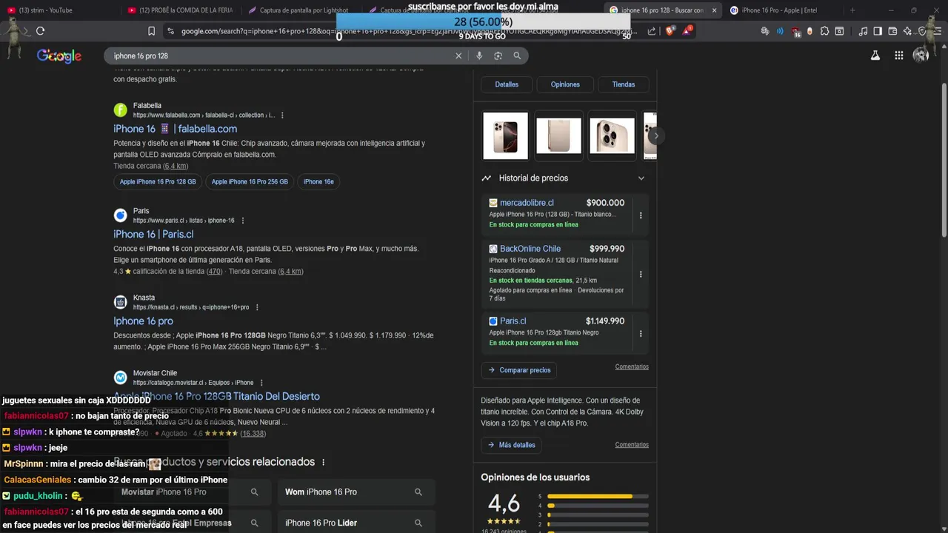948x533 pixels.
Task: Open the extensions puzzle-piece menu
Action: (824, 31)
